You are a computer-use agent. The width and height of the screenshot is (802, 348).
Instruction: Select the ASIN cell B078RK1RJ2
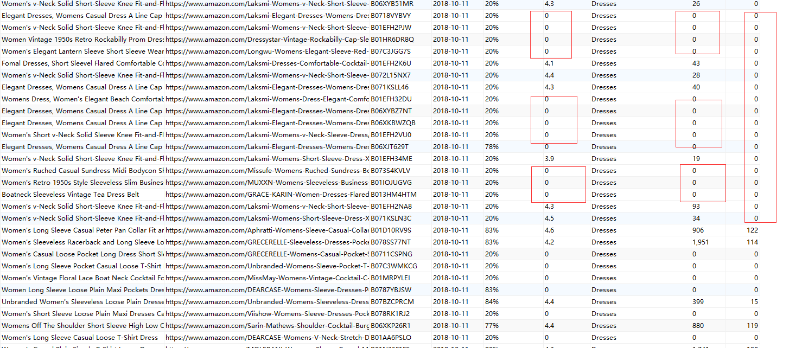coord(390,313)
